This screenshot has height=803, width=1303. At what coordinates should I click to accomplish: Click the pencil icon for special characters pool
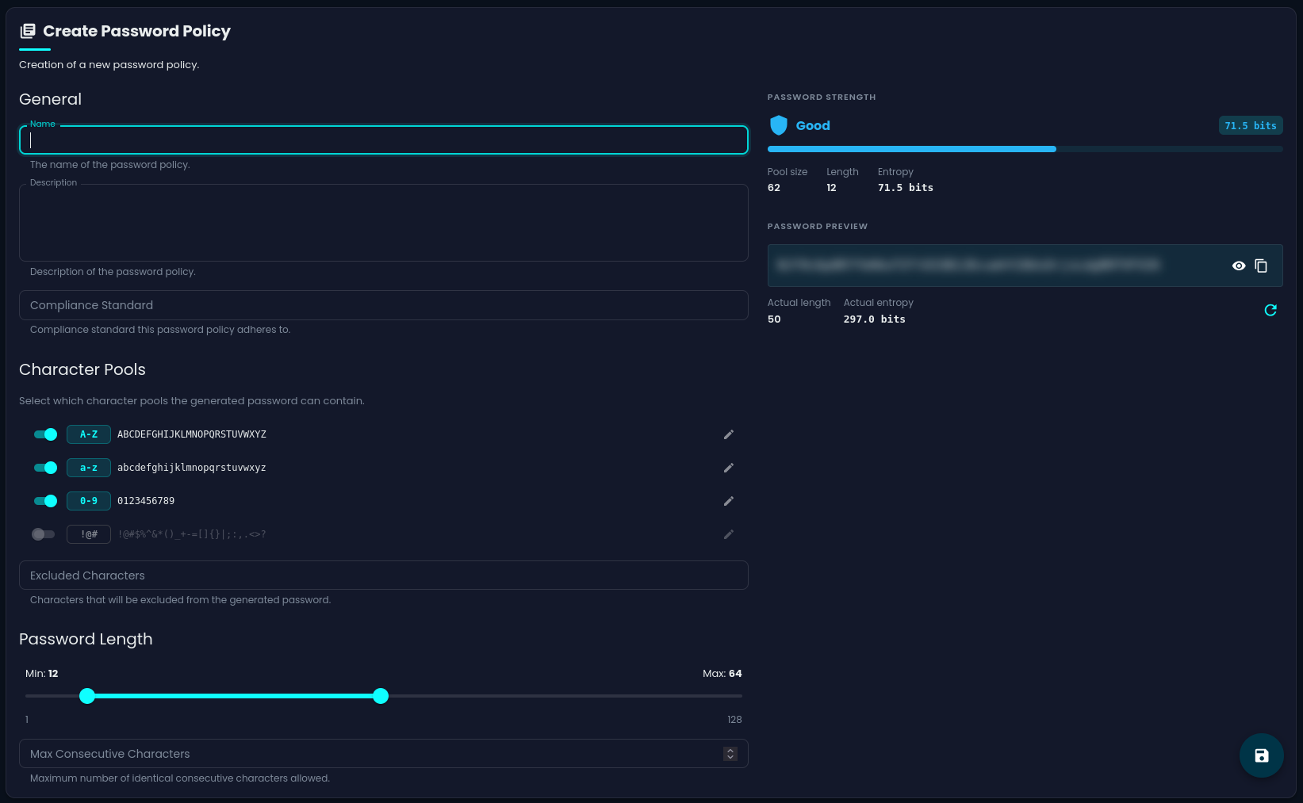(729, 534)
